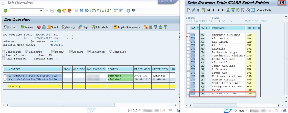The width and height of the screenshot is (288, 113).
Task: Select the American Airlines row checkbox
Action: 188,35
